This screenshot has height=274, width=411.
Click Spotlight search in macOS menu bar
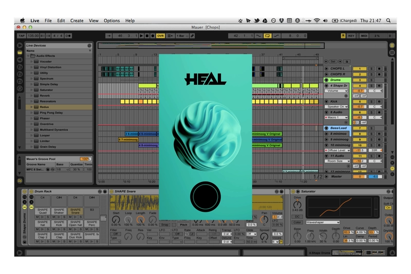click(388, 21)
